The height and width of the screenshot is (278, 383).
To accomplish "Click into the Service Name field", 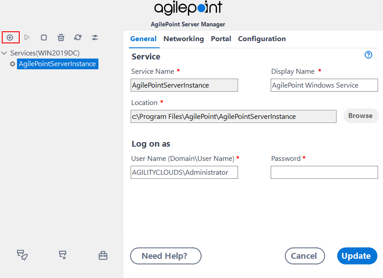I will coord(184,85).
